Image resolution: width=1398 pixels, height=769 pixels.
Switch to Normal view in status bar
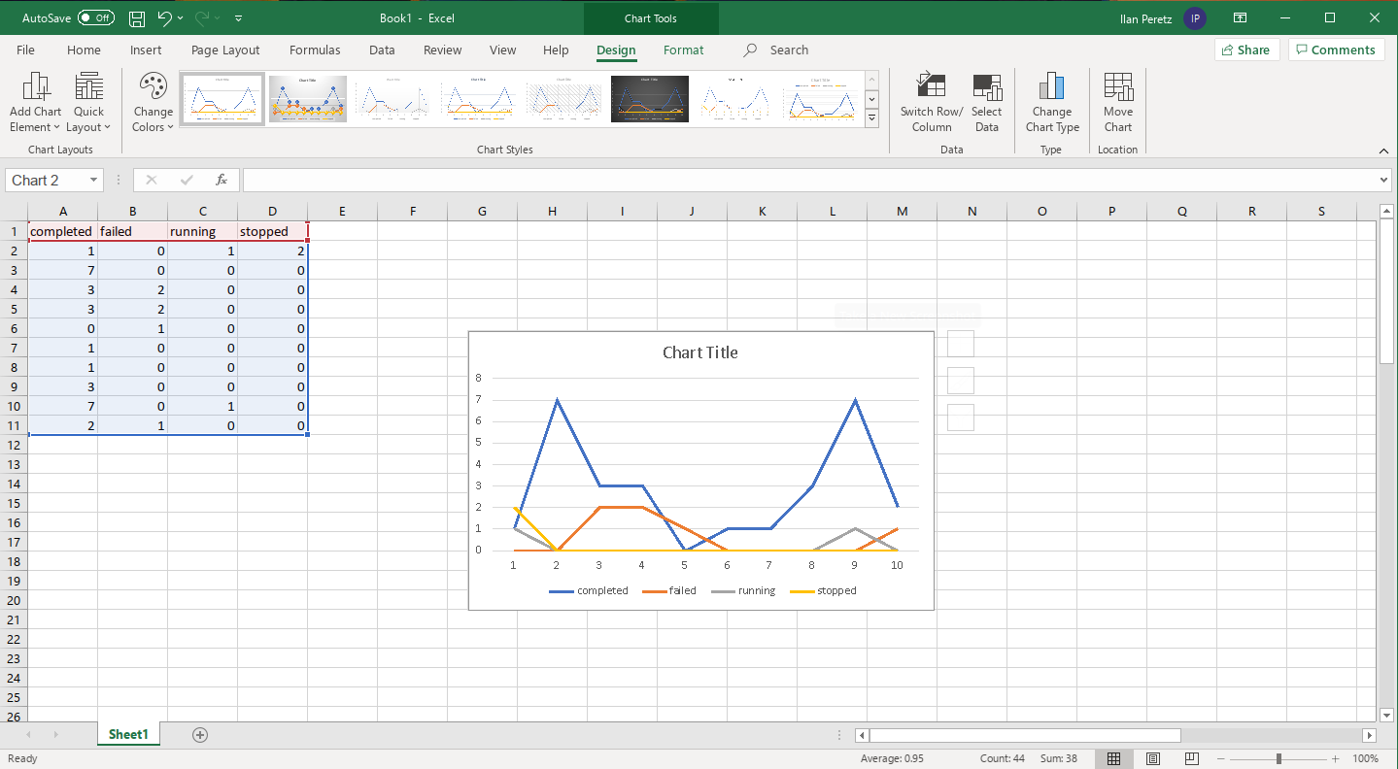(1113, 758)
